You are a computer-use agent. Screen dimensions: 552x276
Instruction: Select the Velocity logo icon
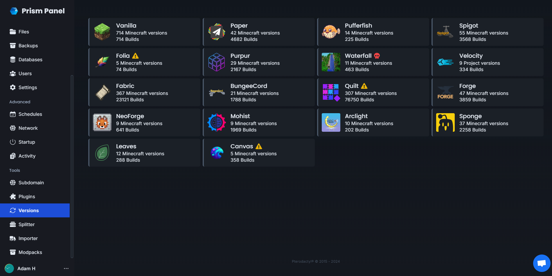point(445,62)
